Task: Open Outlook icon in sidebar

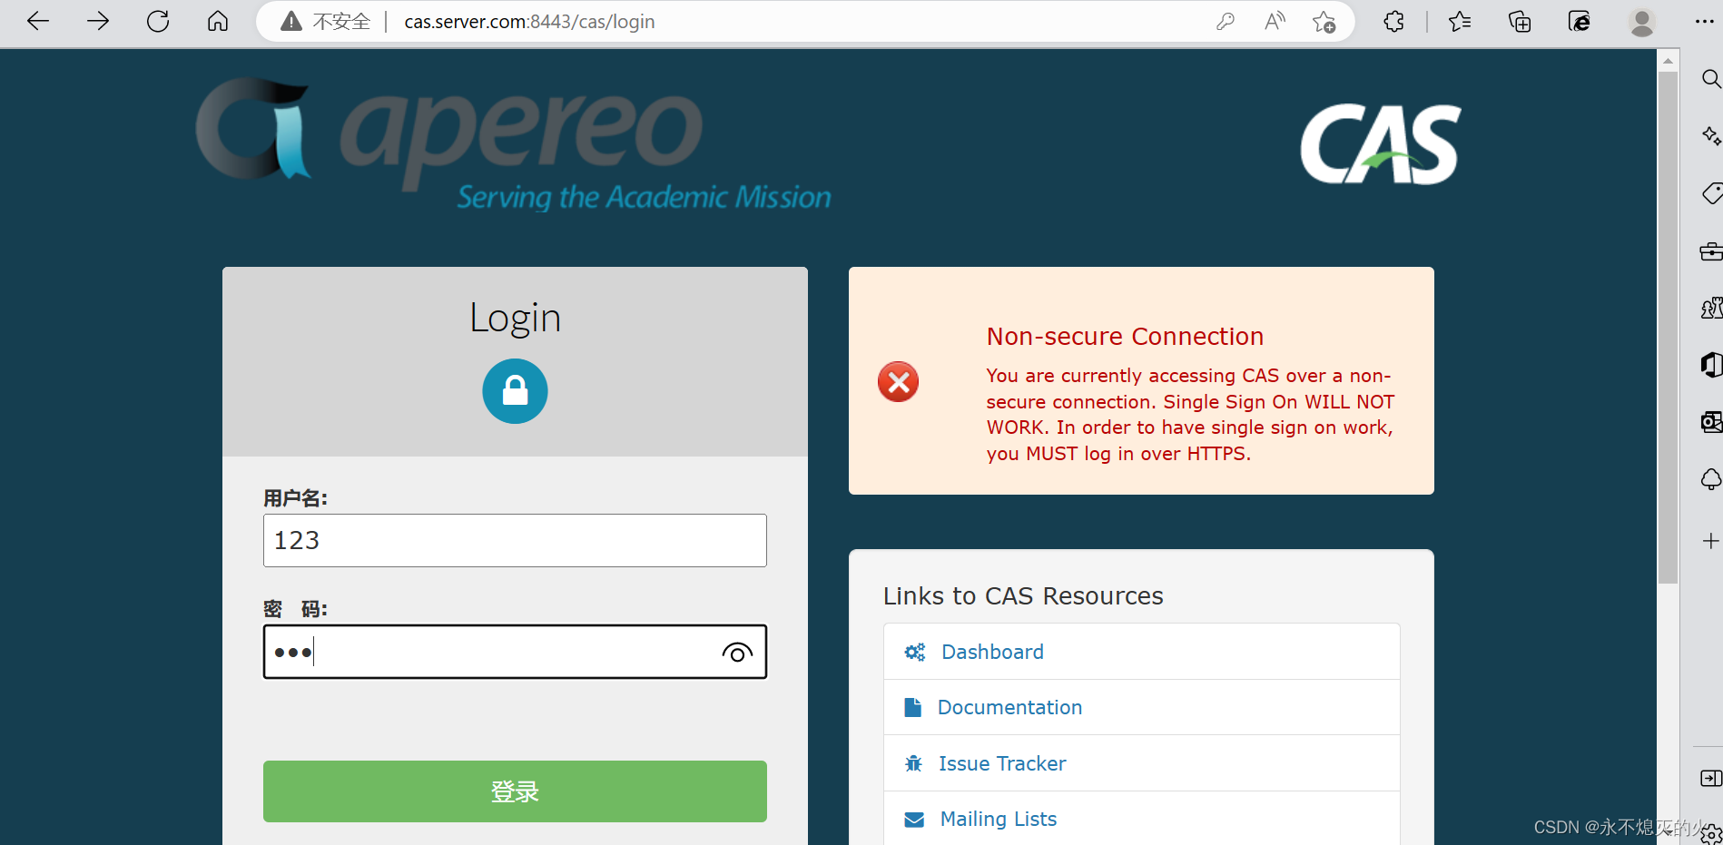Action: tap(1711, 422)
